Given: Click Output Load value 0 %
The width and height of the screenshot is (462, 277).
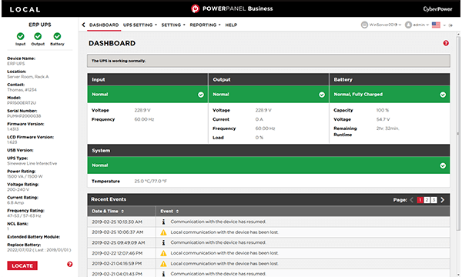Looking at the screenshot, I should coord(259,138).
